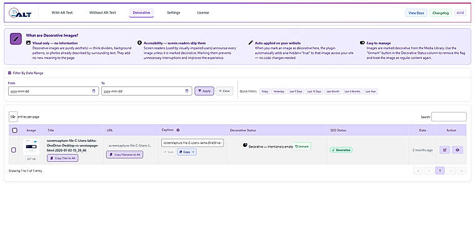Select the Last 15 Days quick filter
Screen dimensions: 475x230
coord(314,91)
